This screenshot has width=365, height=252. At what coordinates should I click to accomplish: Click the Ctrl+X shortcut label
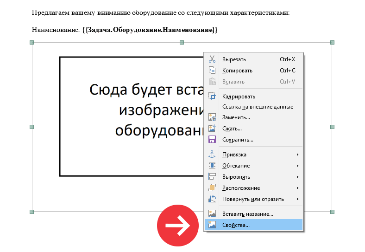pos(287,59)
